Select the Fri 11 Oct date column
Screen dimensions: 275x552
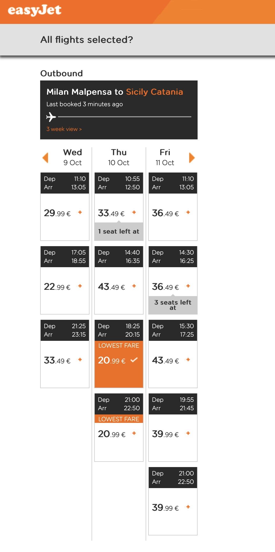[165, 157]
